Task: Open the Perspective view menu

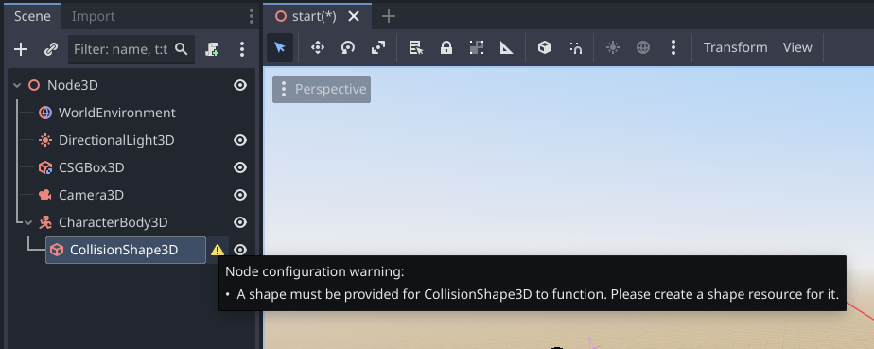Action: [322, 89]
